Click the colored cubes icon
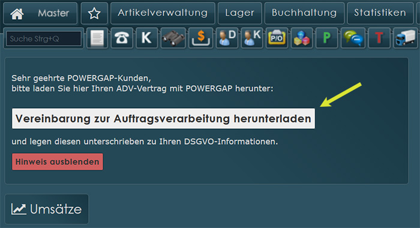Viewport: 420px width, 228px height. point(302,38)
